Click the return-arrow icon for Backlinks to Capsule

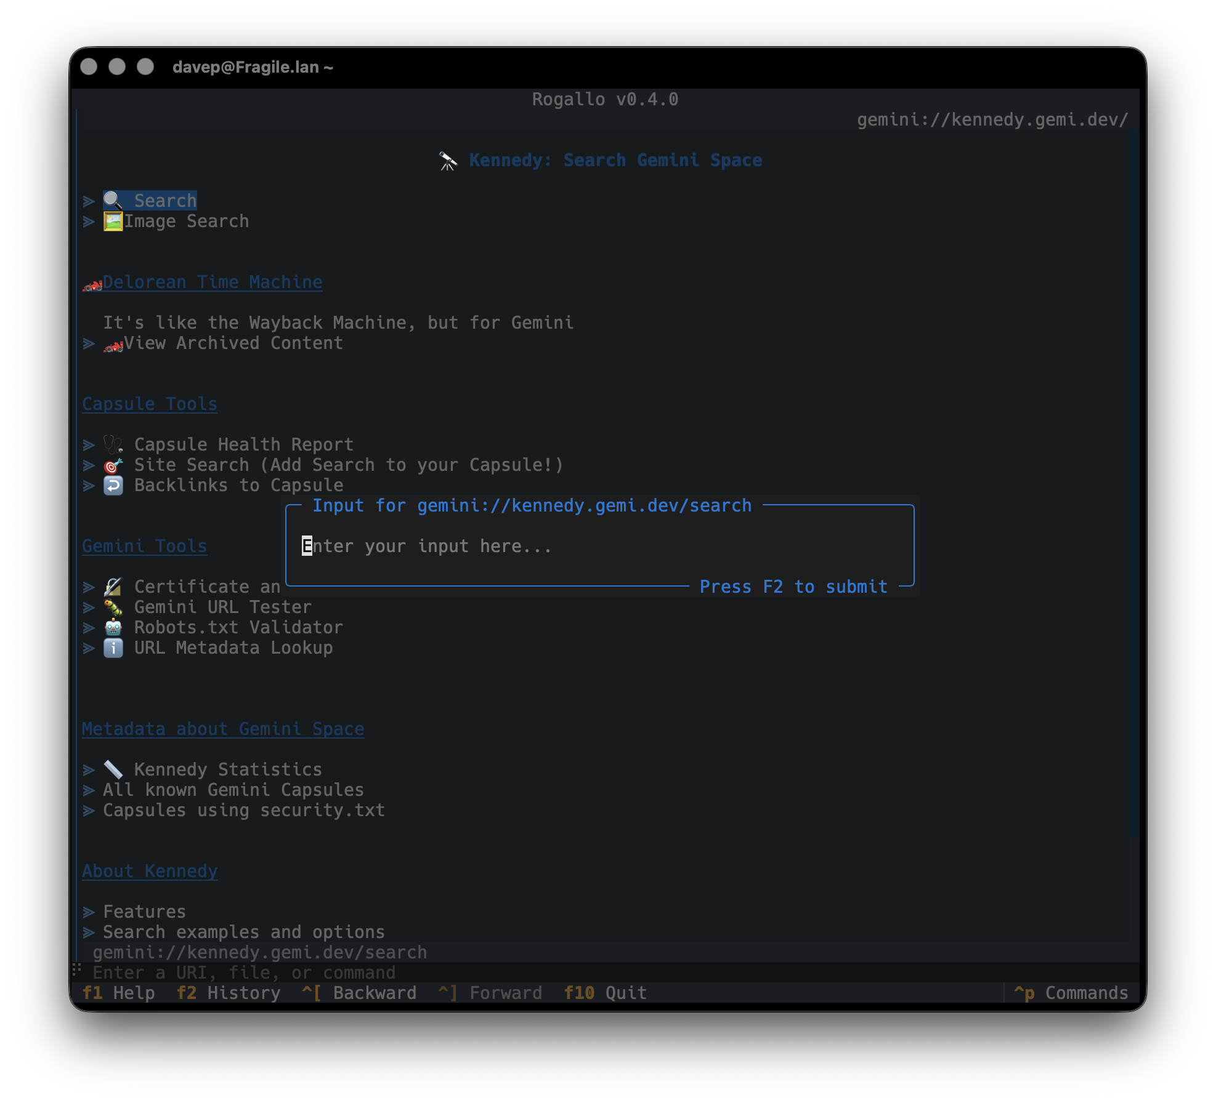[113, 485]
